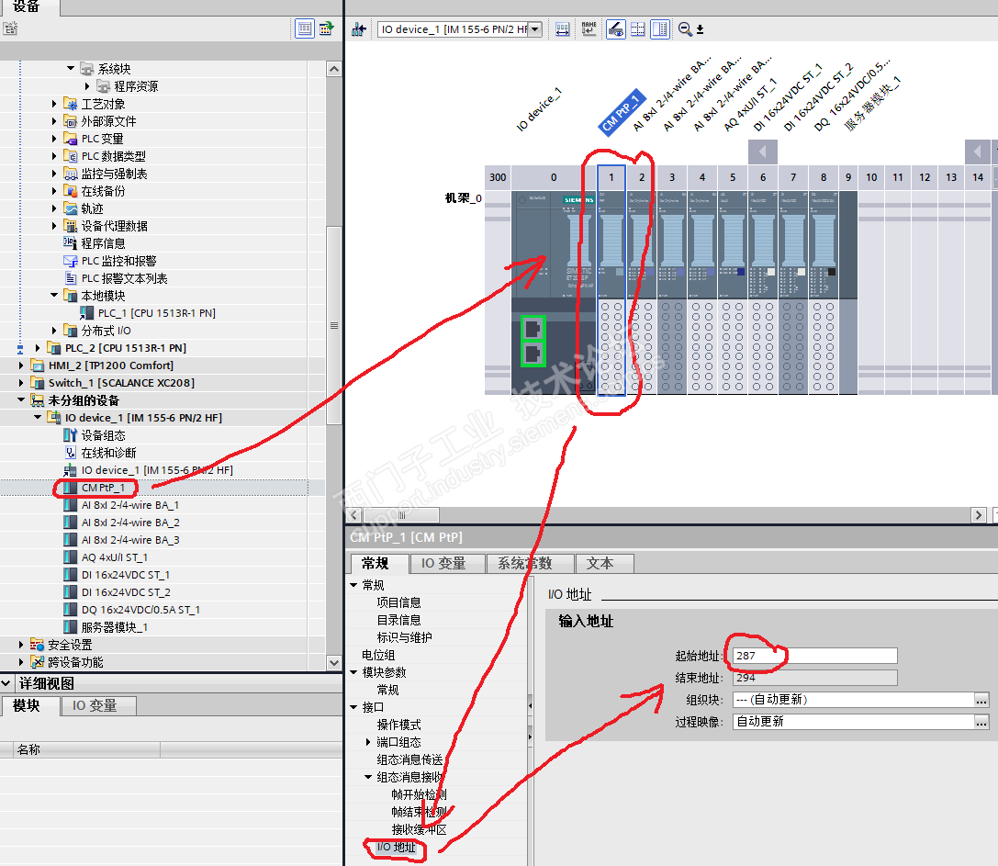This screenshot has width=998, height=866.
Task: Click IO device_1 [IM 155-6 PN/2 HF] child node
Action: [157, 470]
